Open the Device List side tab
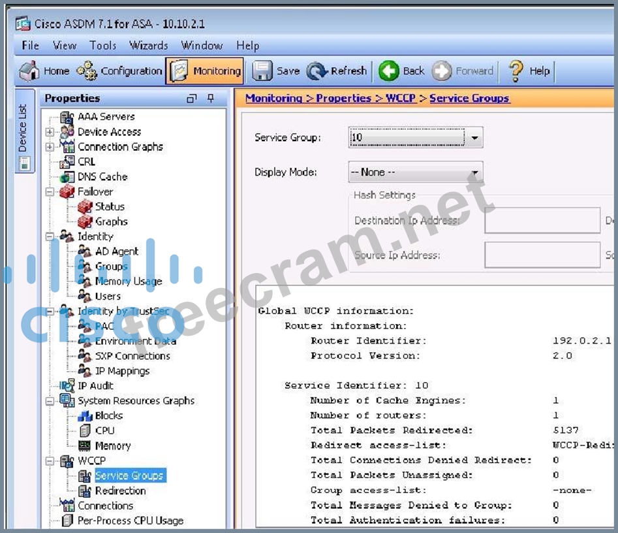The width and height of the screenshot is (618, 533). coord(23,136)
